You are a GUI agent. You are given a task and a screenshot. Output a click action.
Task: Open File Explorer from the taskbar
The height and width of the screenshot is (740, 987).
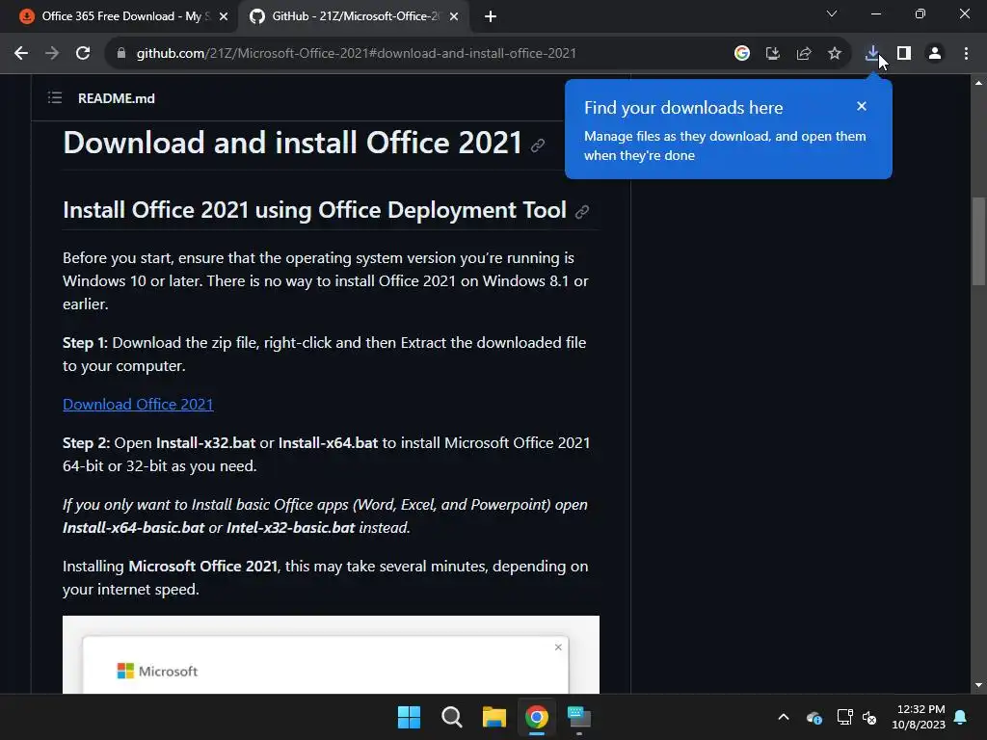point(494,717)
